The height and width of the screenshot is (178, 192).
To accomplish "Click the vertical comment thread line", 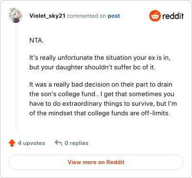I will (16, 78).
